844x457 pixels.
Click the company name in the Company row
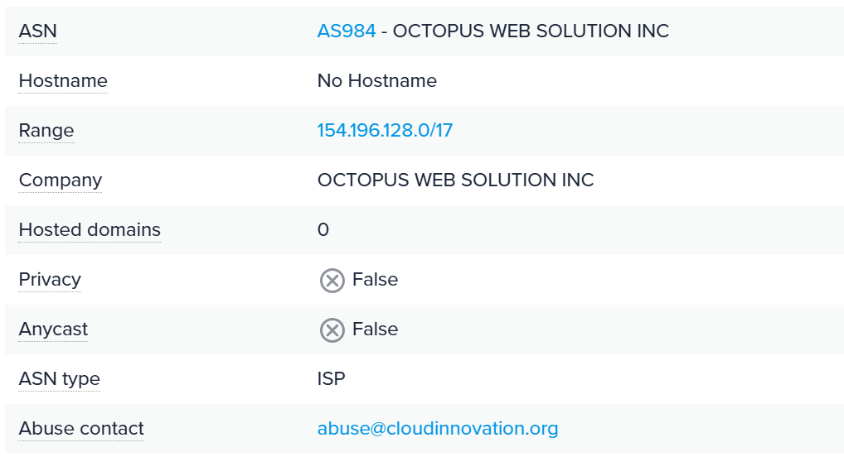coord(455,180)
